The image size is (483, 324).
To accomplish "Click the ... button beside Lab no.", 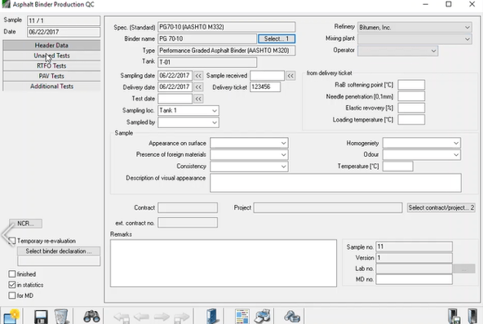I will (x=464, y=269).
